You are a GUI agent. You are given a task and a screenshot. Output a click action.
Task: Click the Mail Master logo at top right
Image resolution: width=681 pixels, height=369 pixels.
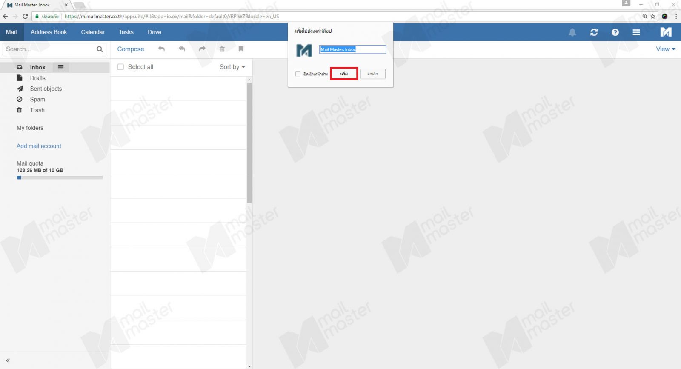coord(666,32)
